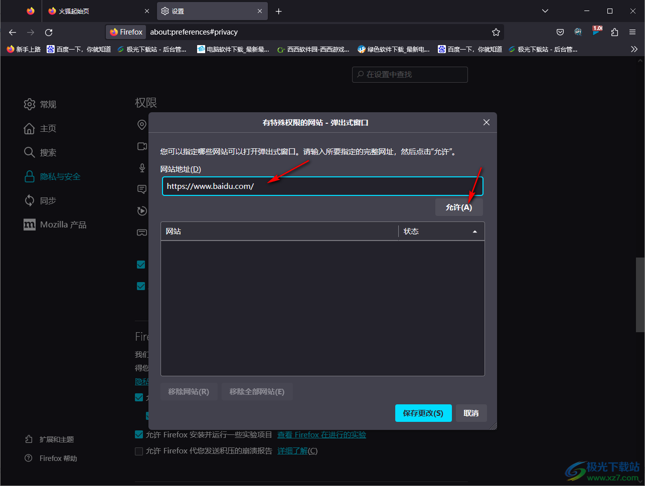The height and width of the screenshot is (486, 645).
Task: Click 保存更改(S) button
Action: [423, 413]
